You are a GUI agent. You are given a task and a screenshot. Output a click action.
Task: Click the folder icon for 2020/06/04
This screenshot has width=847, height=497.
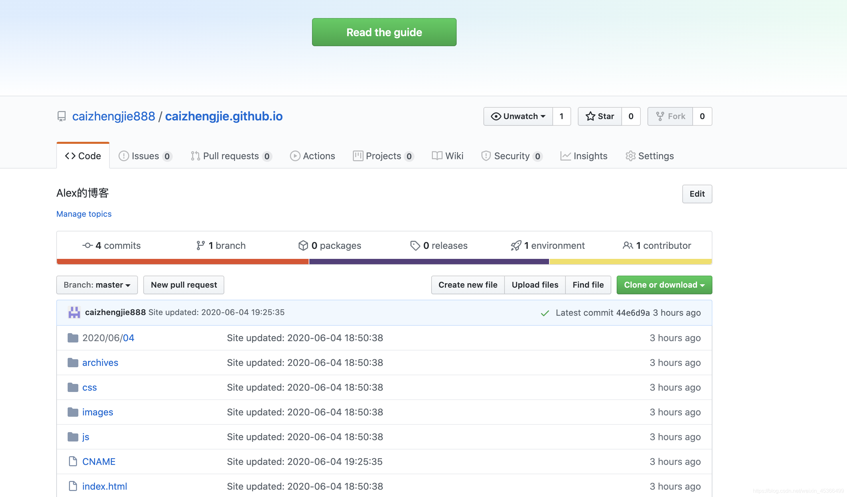pos(73,338)
